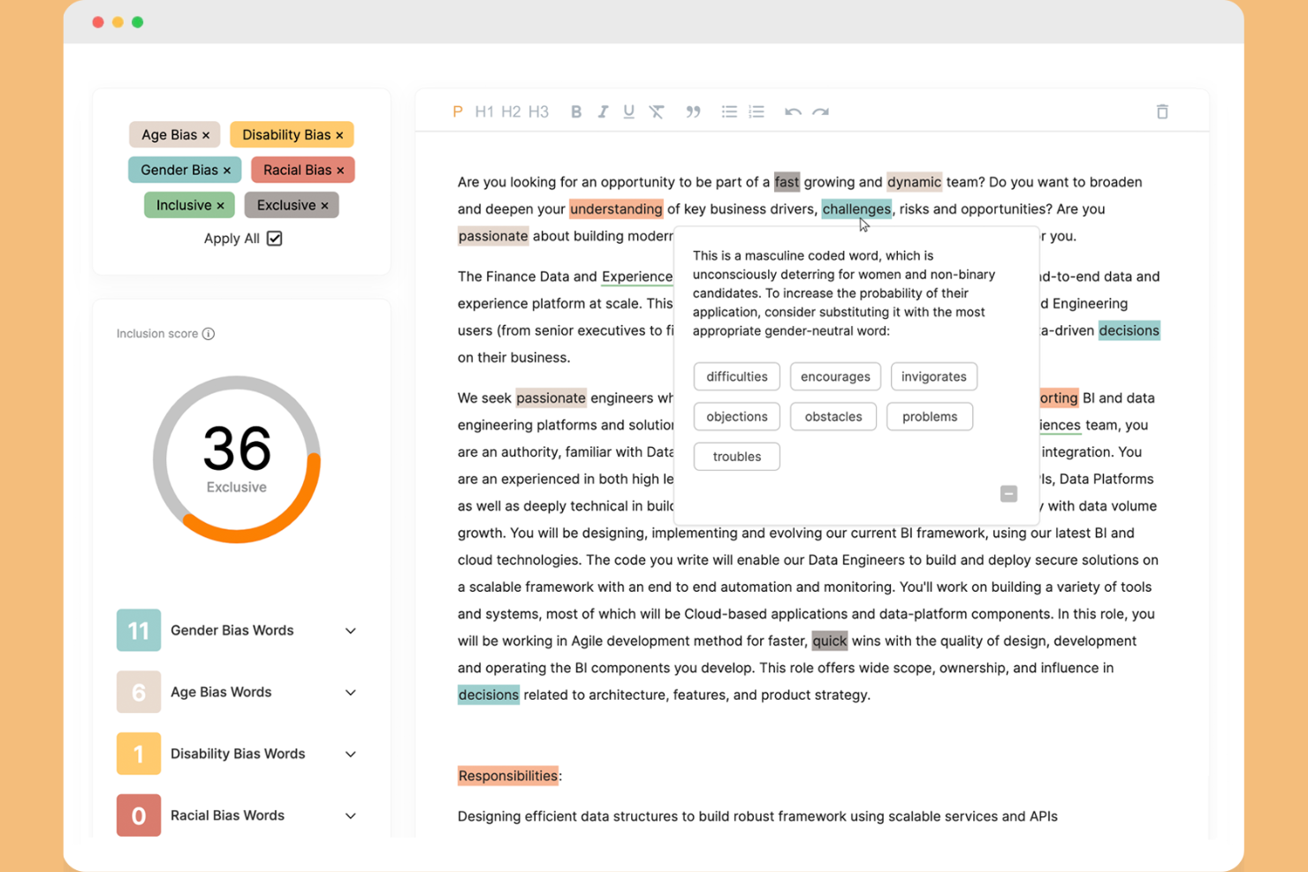
Task: Expand Disability Bias Words list
Action: tap(351, 754)
